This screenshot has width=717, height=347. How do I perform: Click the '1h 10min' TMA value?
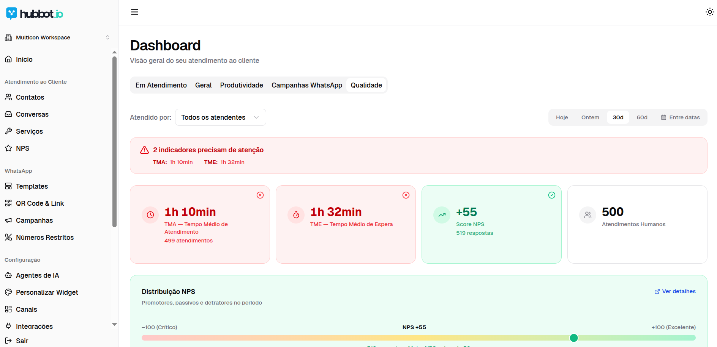[x=190, y=212]
